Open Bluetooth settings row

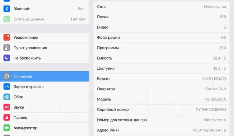[x=45, y=9]
